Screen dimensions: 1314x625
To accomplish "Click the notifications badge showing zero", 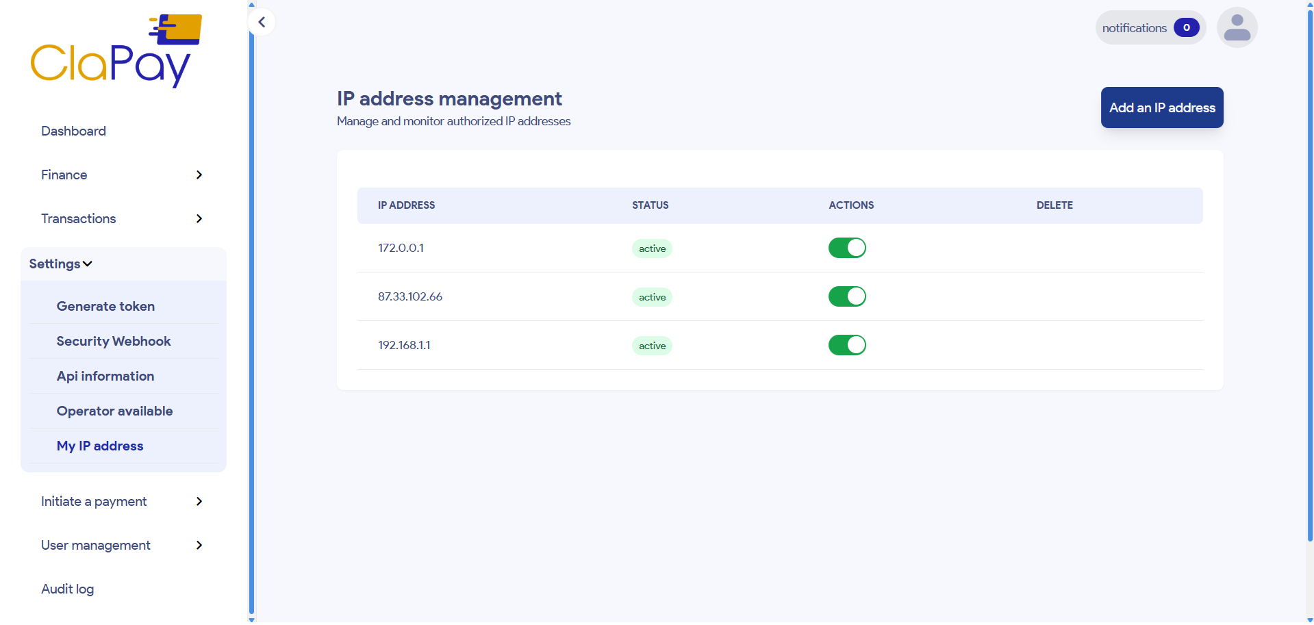I will pos(1187,27).
